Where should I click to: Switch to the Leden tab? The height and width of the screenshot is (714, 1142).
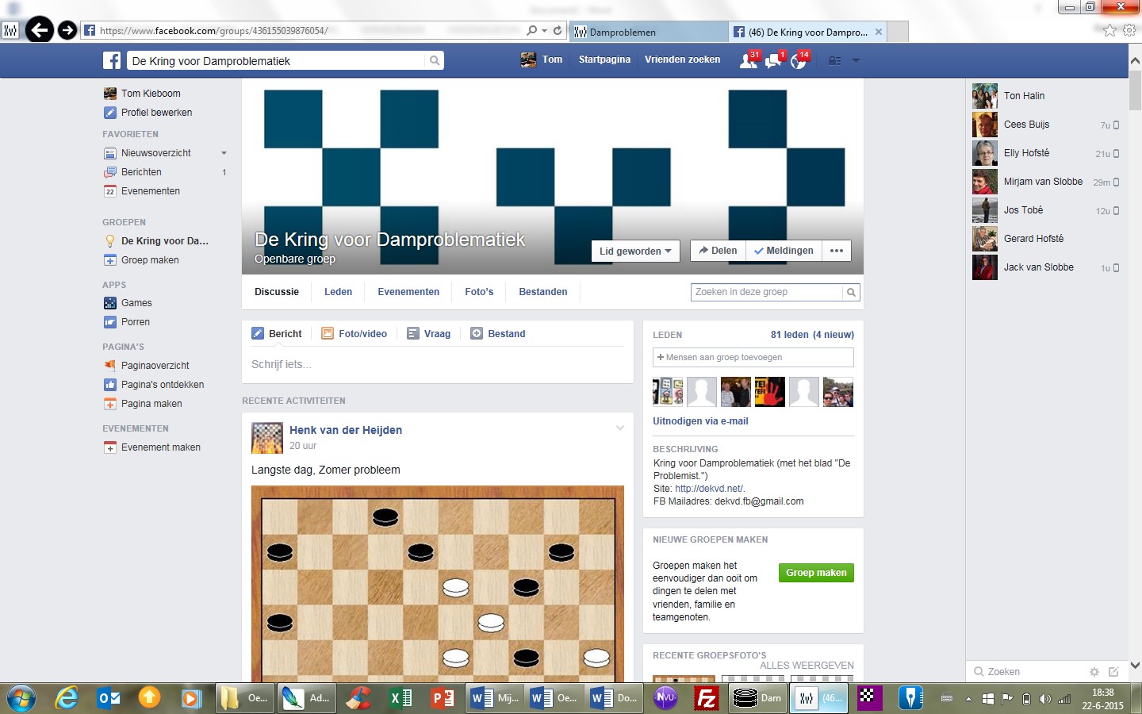click(338, 292)
